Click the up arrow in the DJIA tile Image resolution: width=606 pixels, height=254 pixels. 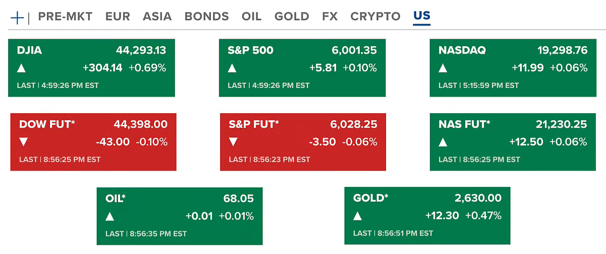pyautogui.click(x=21, y=68)
